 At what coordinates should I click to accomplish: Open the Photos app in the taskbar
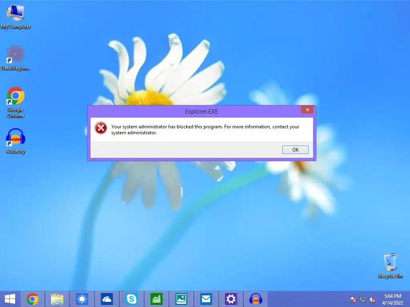[181, 299]
